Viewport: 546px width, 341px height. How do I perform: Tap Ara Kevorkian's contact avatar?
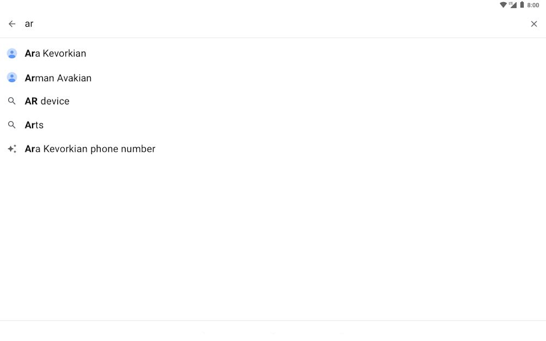pyautogui.click(x=12, y=53)
